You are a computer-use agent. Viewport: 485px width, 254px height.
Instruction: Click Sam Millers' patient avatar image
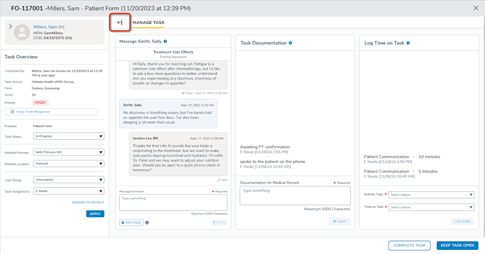point(22,32)
